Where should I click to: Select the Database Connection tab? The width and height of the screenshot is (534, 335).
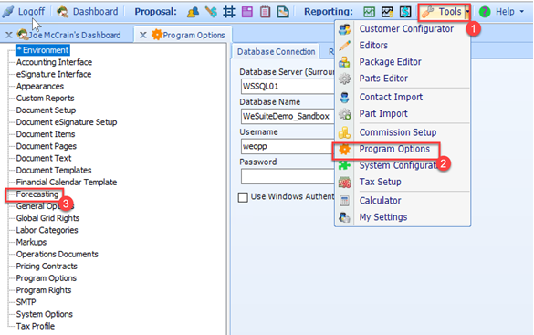(x=276, y=52)
